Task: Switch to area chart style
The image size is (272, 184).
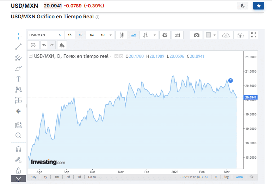Action: (x=134, y=35)
